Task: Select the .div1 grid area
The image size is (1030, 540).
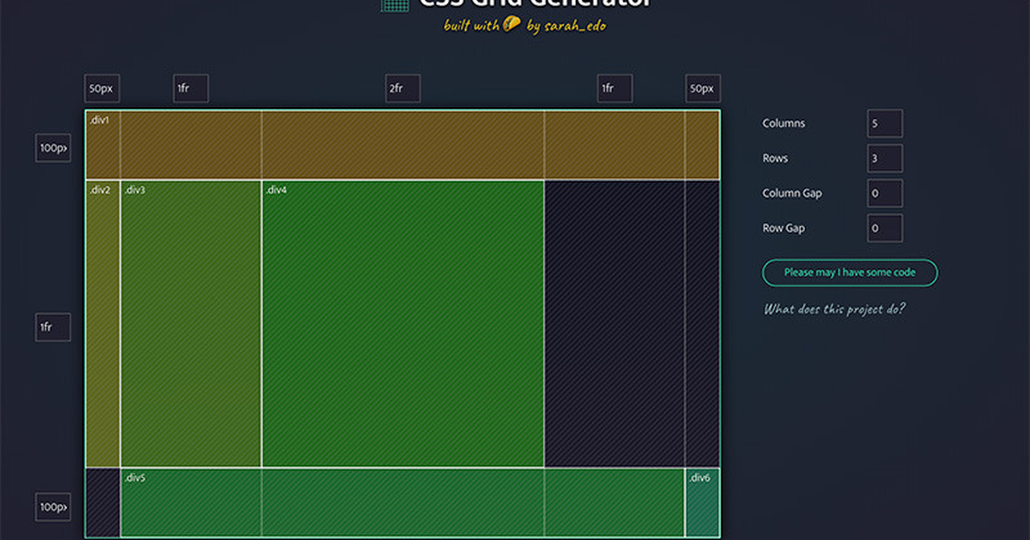Action: (x=402, y=145)
